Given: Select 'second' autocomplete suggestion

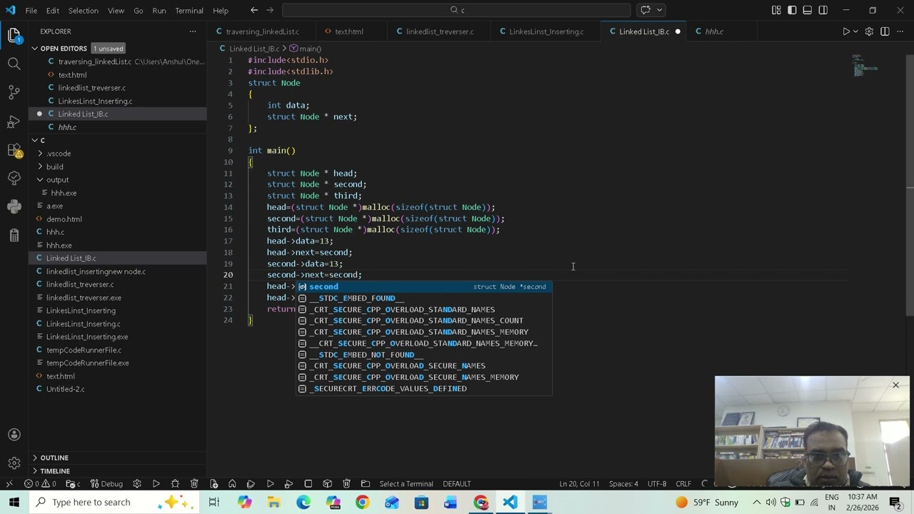Looking at the screenshot, I should (424, 287).
